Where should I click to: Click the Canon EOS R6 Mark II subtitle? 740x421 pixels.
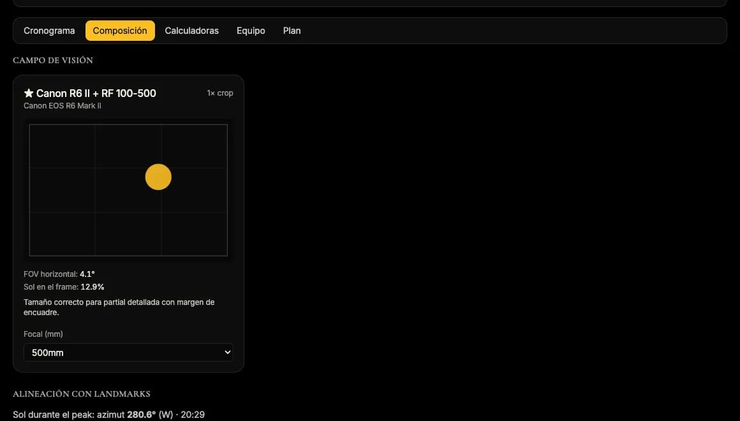coord(63,106)
